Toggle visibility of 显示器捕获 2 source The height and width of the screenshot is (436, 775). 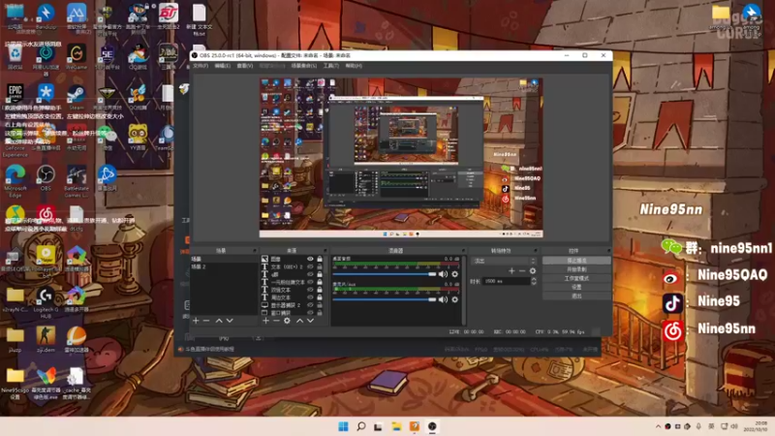pos(310,305)
